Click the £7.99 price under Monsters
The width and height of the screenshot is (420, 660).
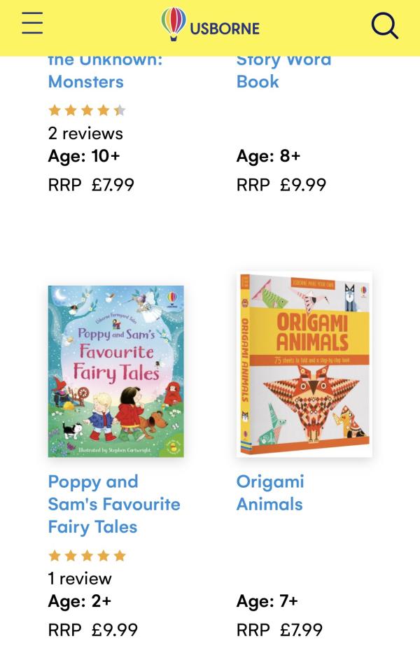113,185
